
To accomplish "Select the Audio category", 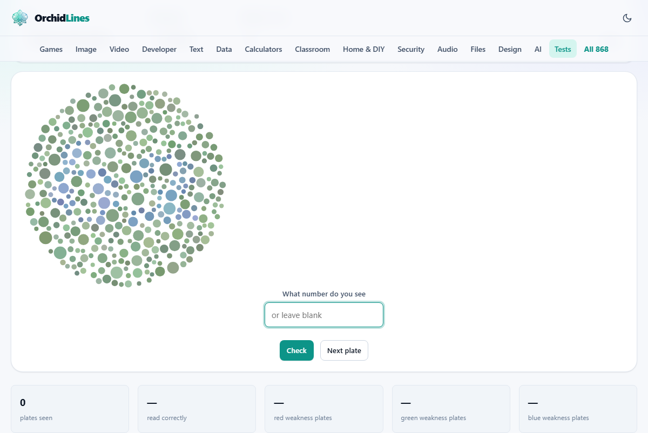I will point(448,49).
